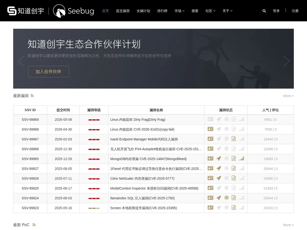Open the 排行榜 nav item

point(162,11)
